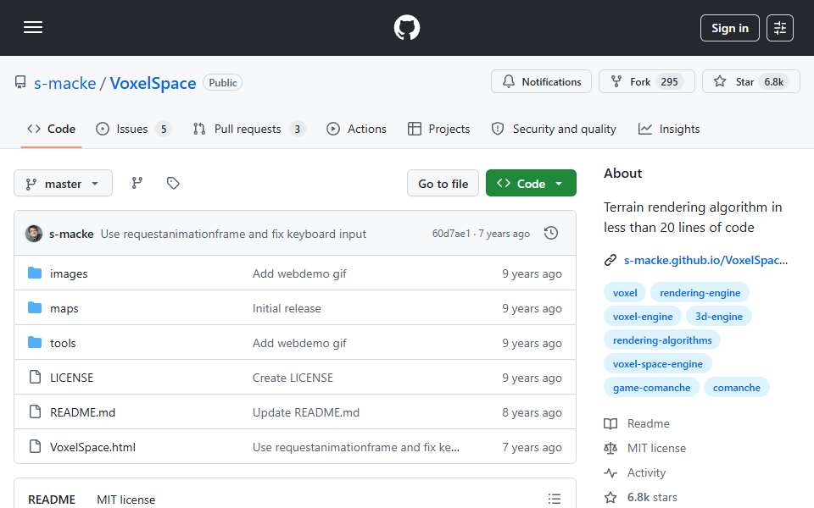Click the '9 years ago' tools timestamp
Image resolution: width=814 pixels, height=508 pixels.
pyautogui.click(x=532, y=343)
